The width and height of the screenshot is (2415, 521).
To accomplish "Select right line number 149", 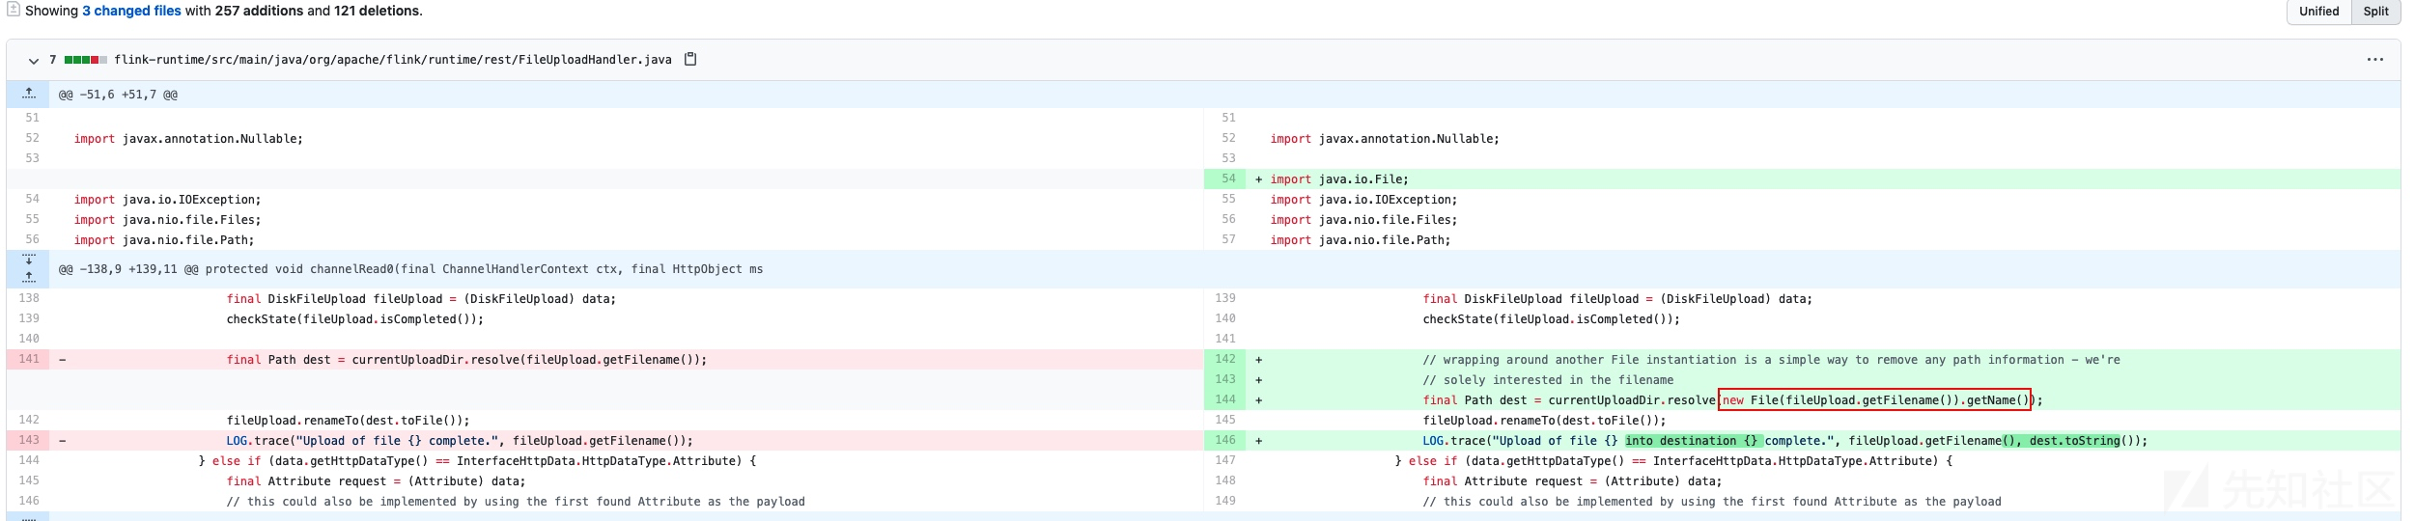I will 1225,501.
